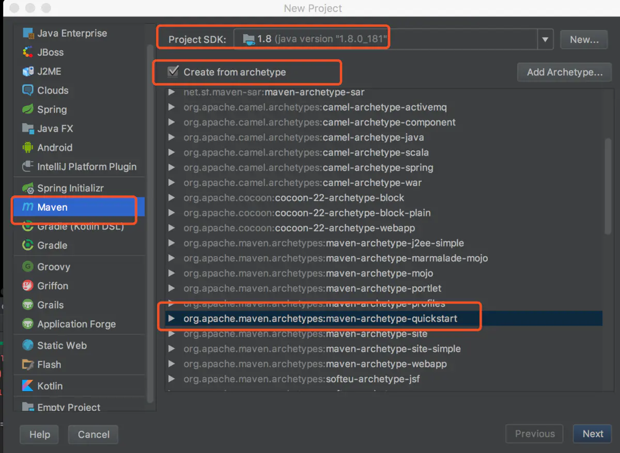Click the Clouds icon

click(x=28, y=90)
